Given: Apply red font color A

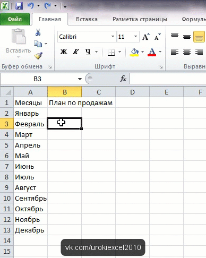Looking at the screenshot, I should coord(152,52).
